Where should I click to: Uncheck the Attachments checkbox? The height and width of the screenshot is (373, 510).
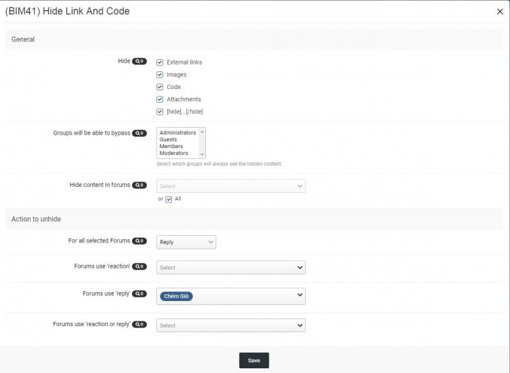160,99
